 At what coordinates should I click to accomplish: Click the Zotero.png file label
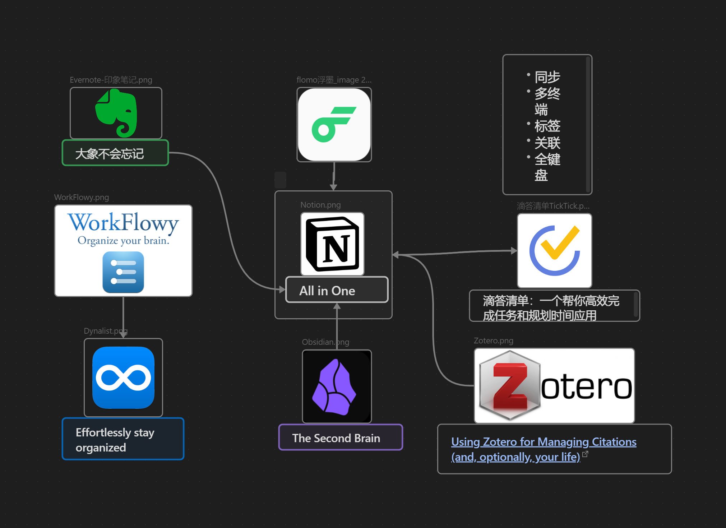pos(493,341)
